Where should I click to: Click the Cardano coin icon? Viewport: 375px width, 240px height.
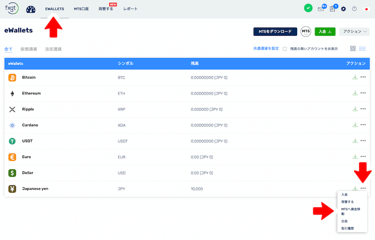click(12, 125)
